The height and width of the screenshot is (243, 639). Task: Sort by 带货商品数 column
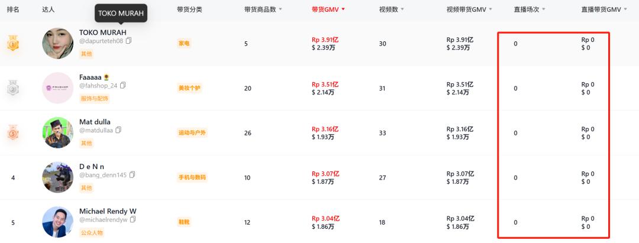click(263, 9)
